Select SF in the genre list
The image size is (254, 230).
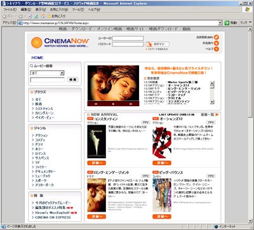coord(37,163)
